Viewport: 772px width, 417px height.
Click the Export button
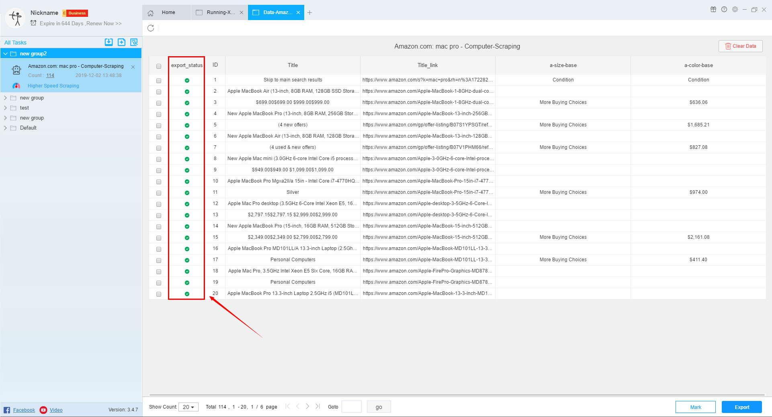coord(741,407)
